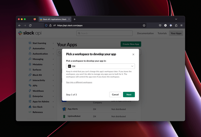201x137 pixels.
Task: Click the Metadata sidebar icon
Action: click(x=30, y=64)
